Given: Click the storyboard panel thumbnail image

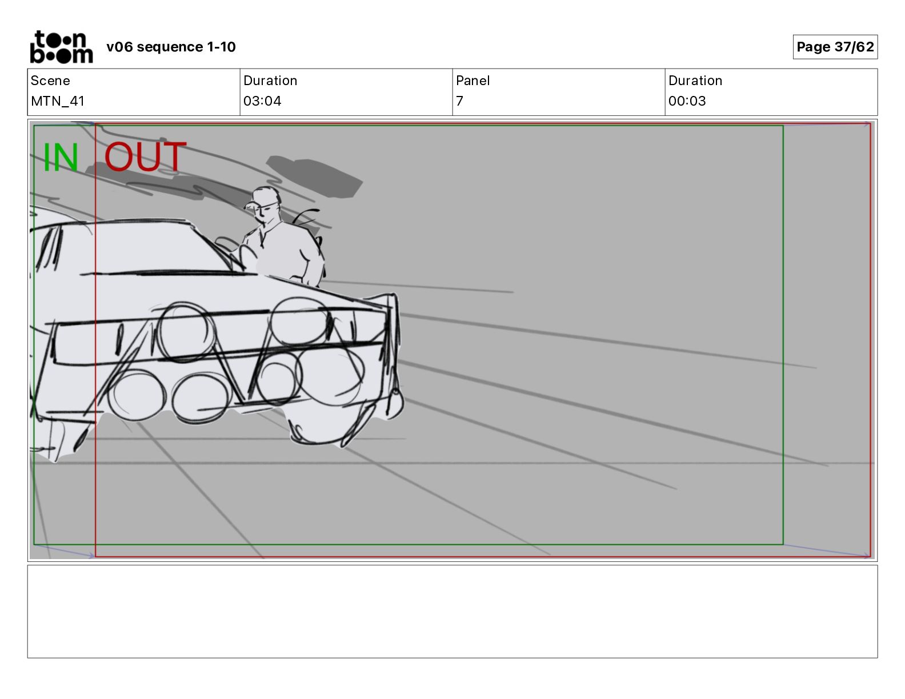Looking at the screenshot, I should [x=452, y=340].
